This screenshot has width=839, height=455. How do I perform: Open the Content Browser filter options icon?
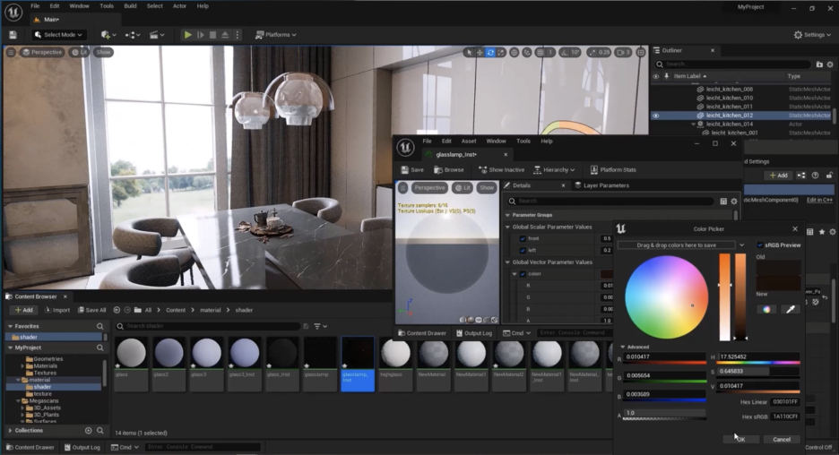[x=320, y=326]
